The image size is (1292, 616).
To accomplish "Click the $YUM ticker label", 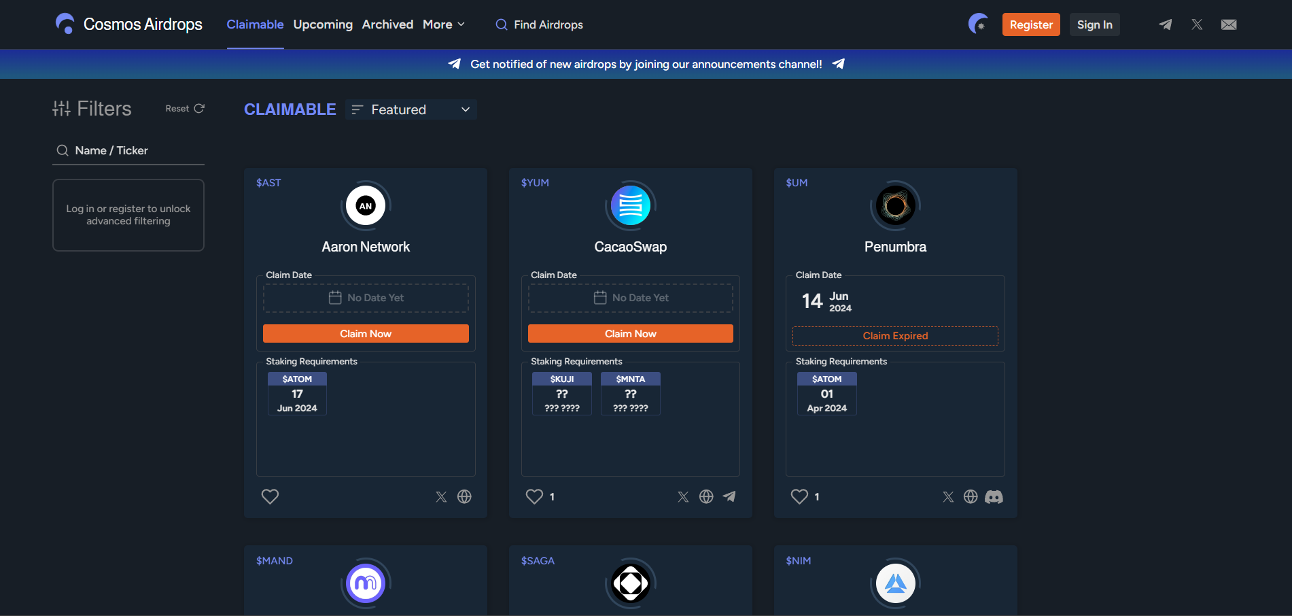I will (x=535, y=183).
